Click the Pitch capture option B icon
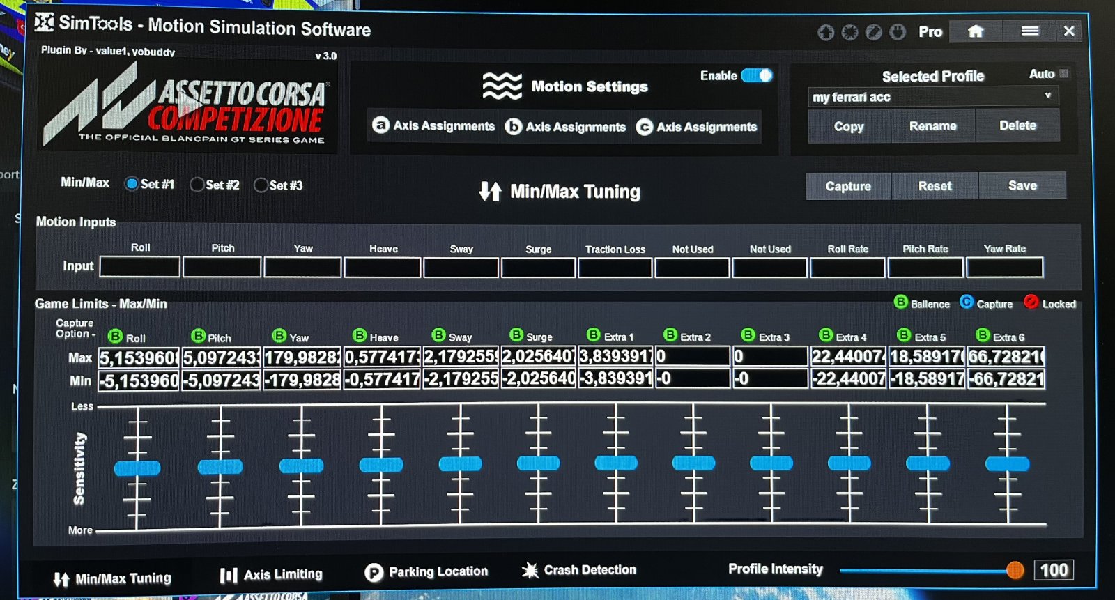Viewport: 1115px width, 600px height. point(198,336)
